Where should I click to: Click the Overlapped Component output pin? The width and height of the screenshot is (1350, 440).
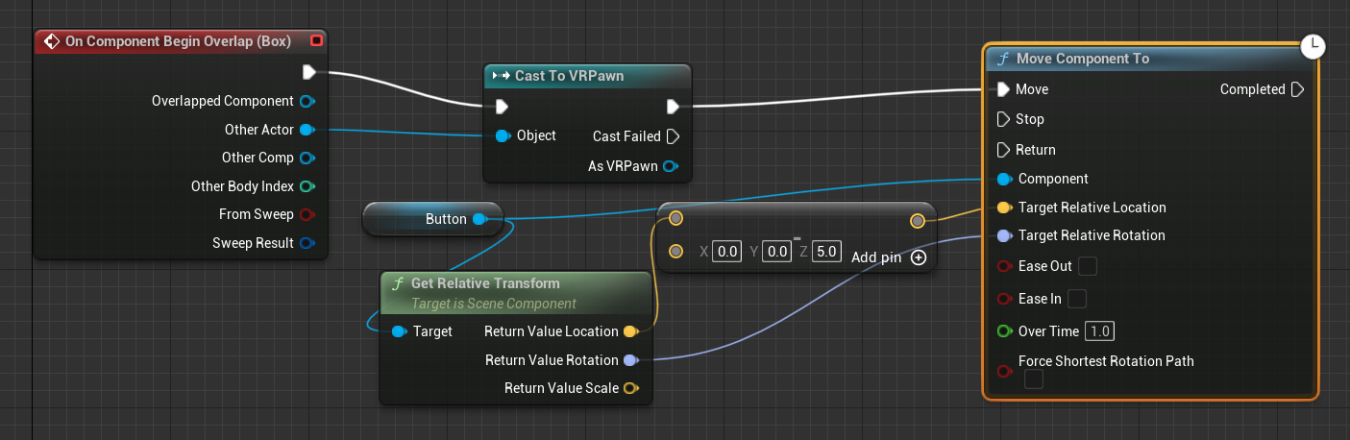coord(307,101)
